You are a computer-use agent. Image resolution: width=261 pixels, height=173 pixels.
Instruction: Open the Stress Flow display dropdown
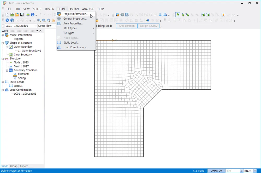click(x=47, y=26)
